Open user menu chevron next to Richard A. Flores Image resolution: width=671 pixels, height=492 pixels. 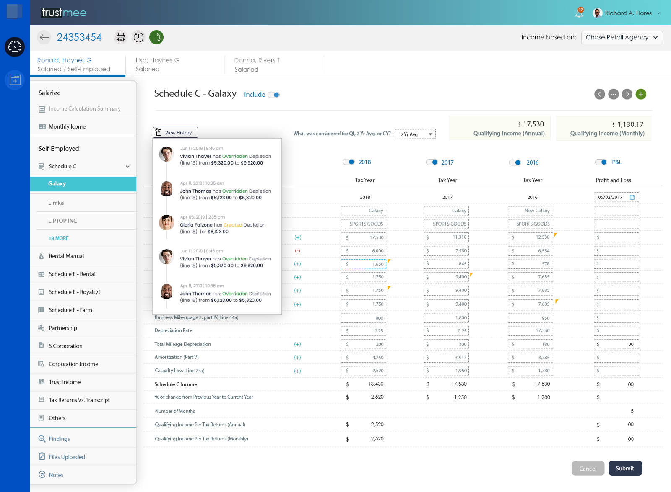(659, 13)
